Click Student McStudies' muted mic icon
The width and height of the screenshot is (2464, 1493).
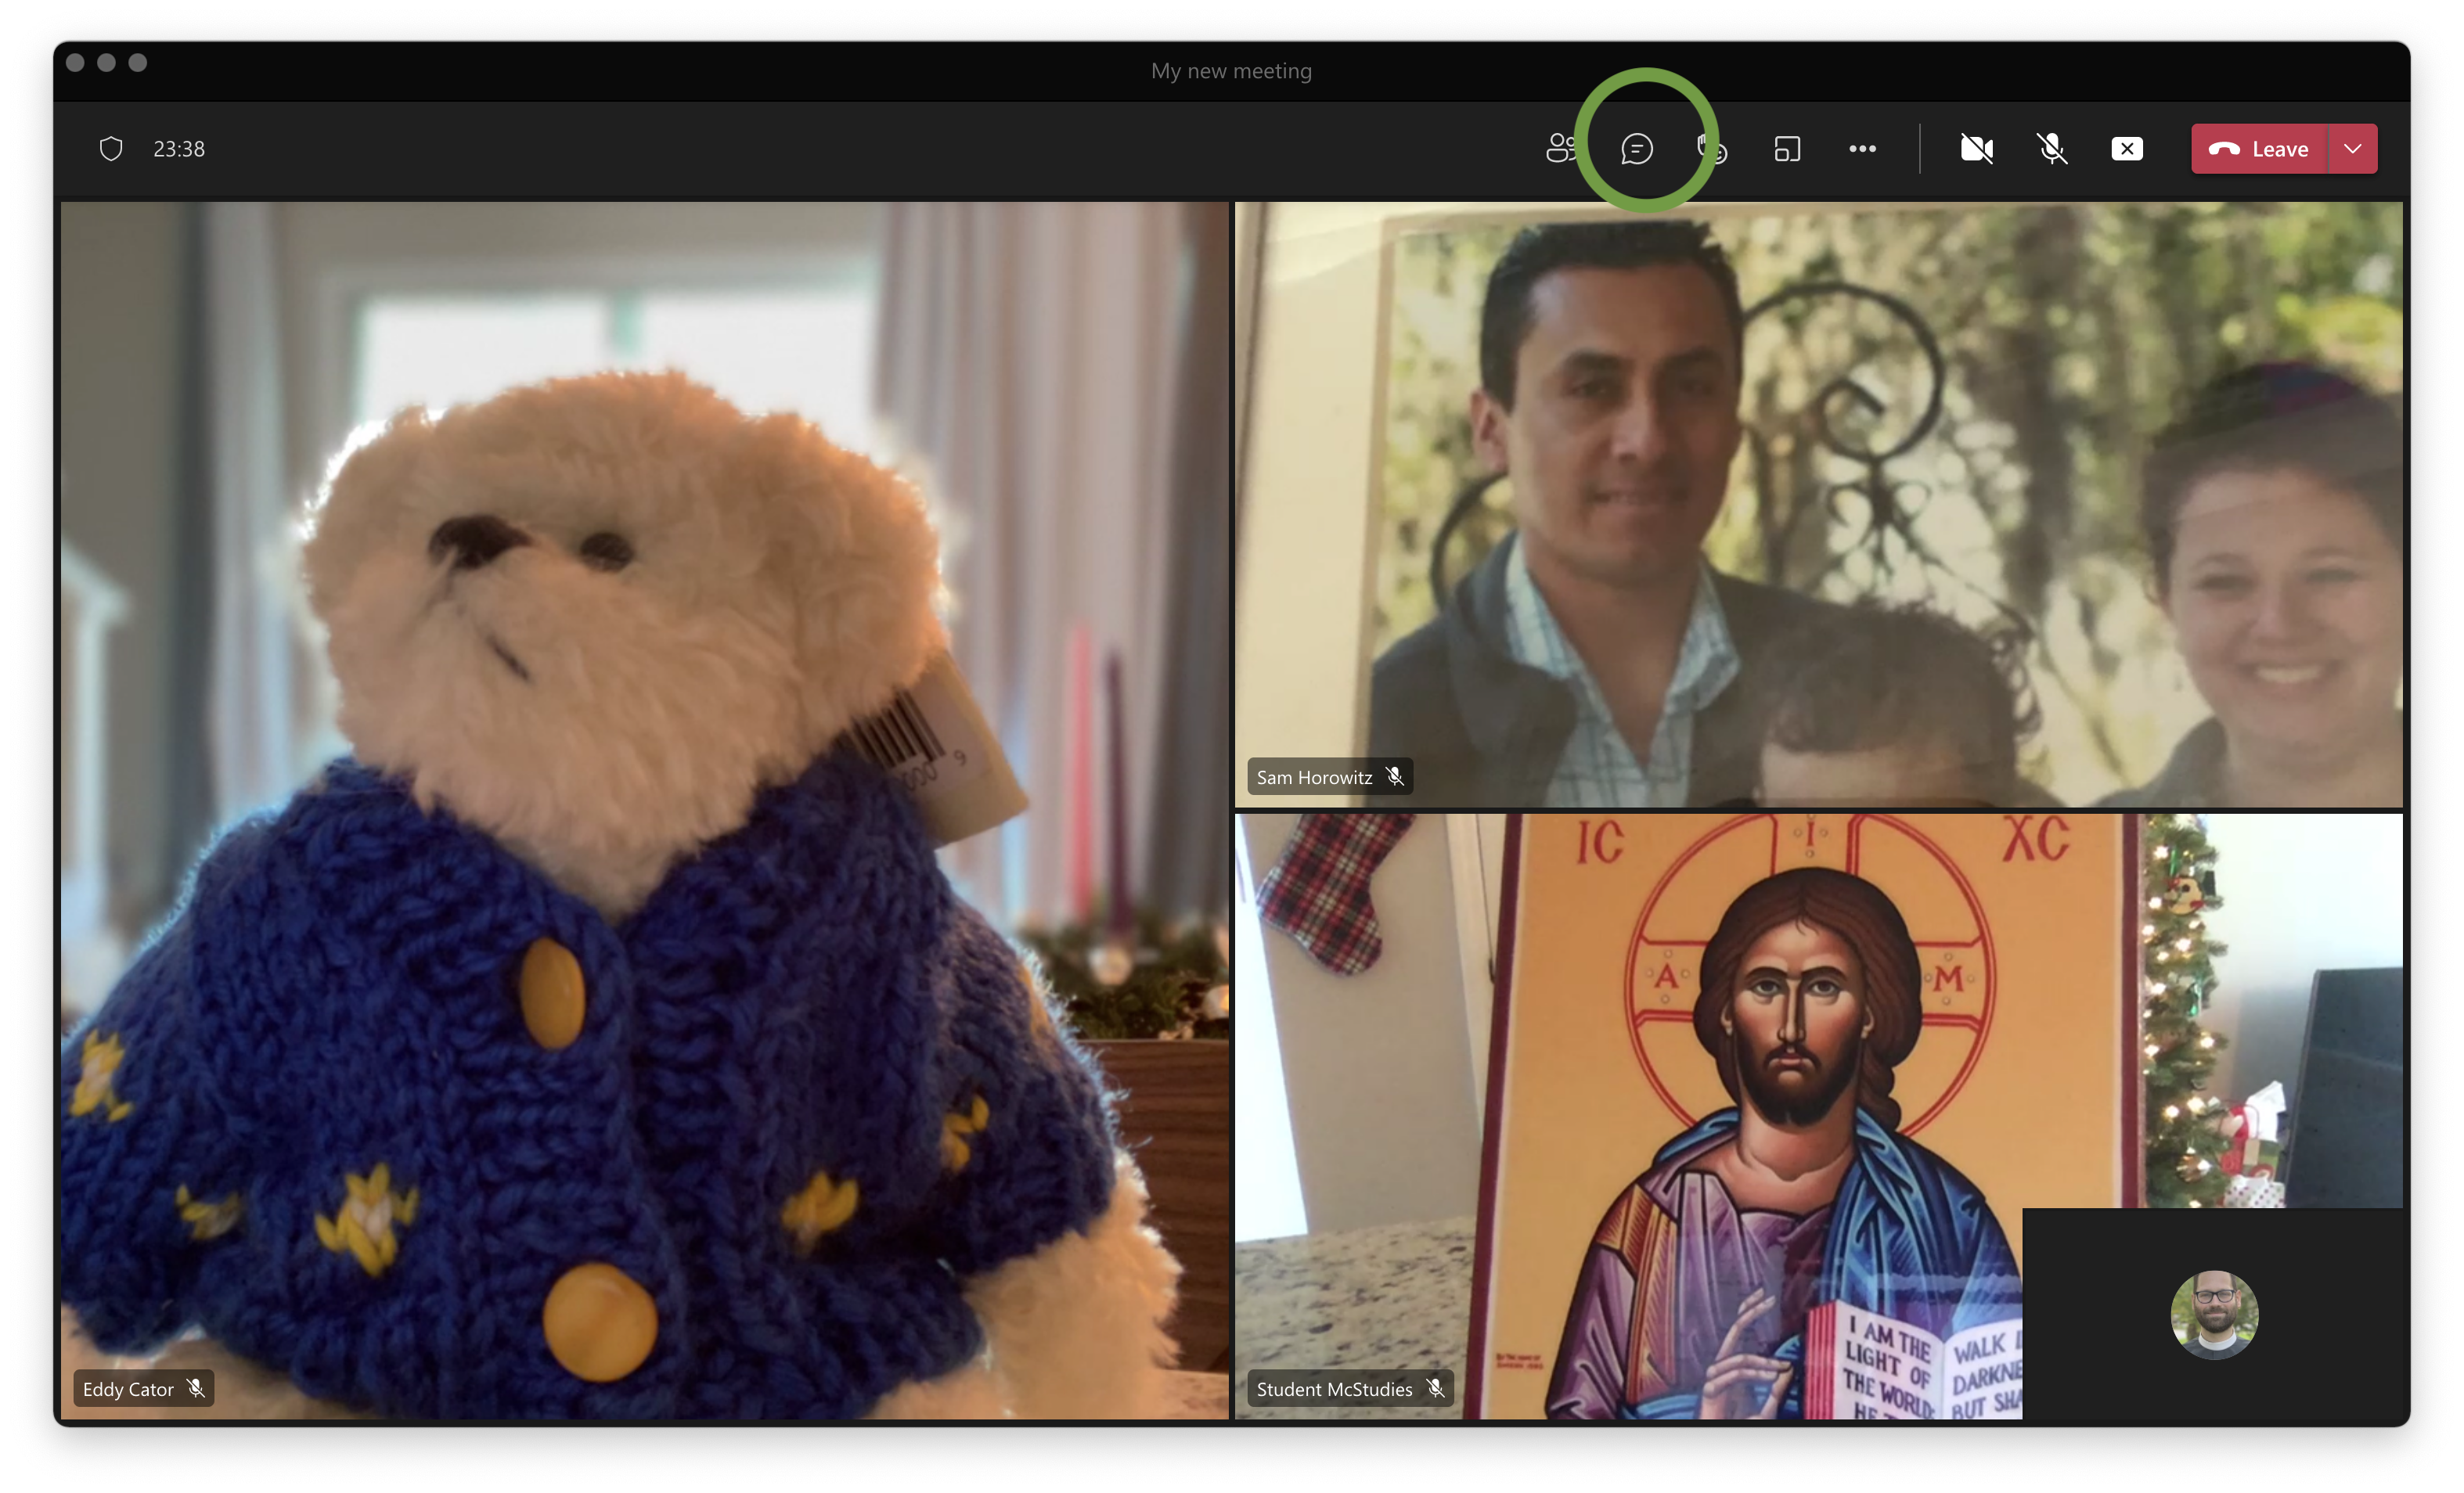pyautogui.click(x=1435, y=1388)
